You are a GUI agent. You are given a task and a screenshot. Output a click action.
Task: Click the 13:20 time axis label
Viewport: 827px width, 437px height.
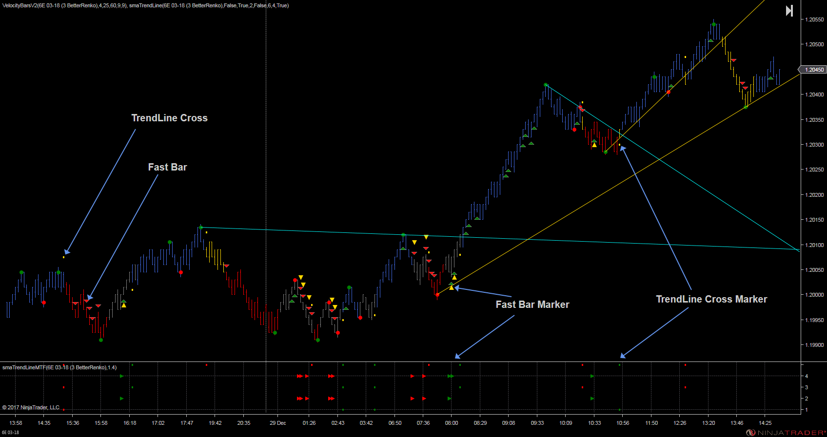click(x=709, y=423)
